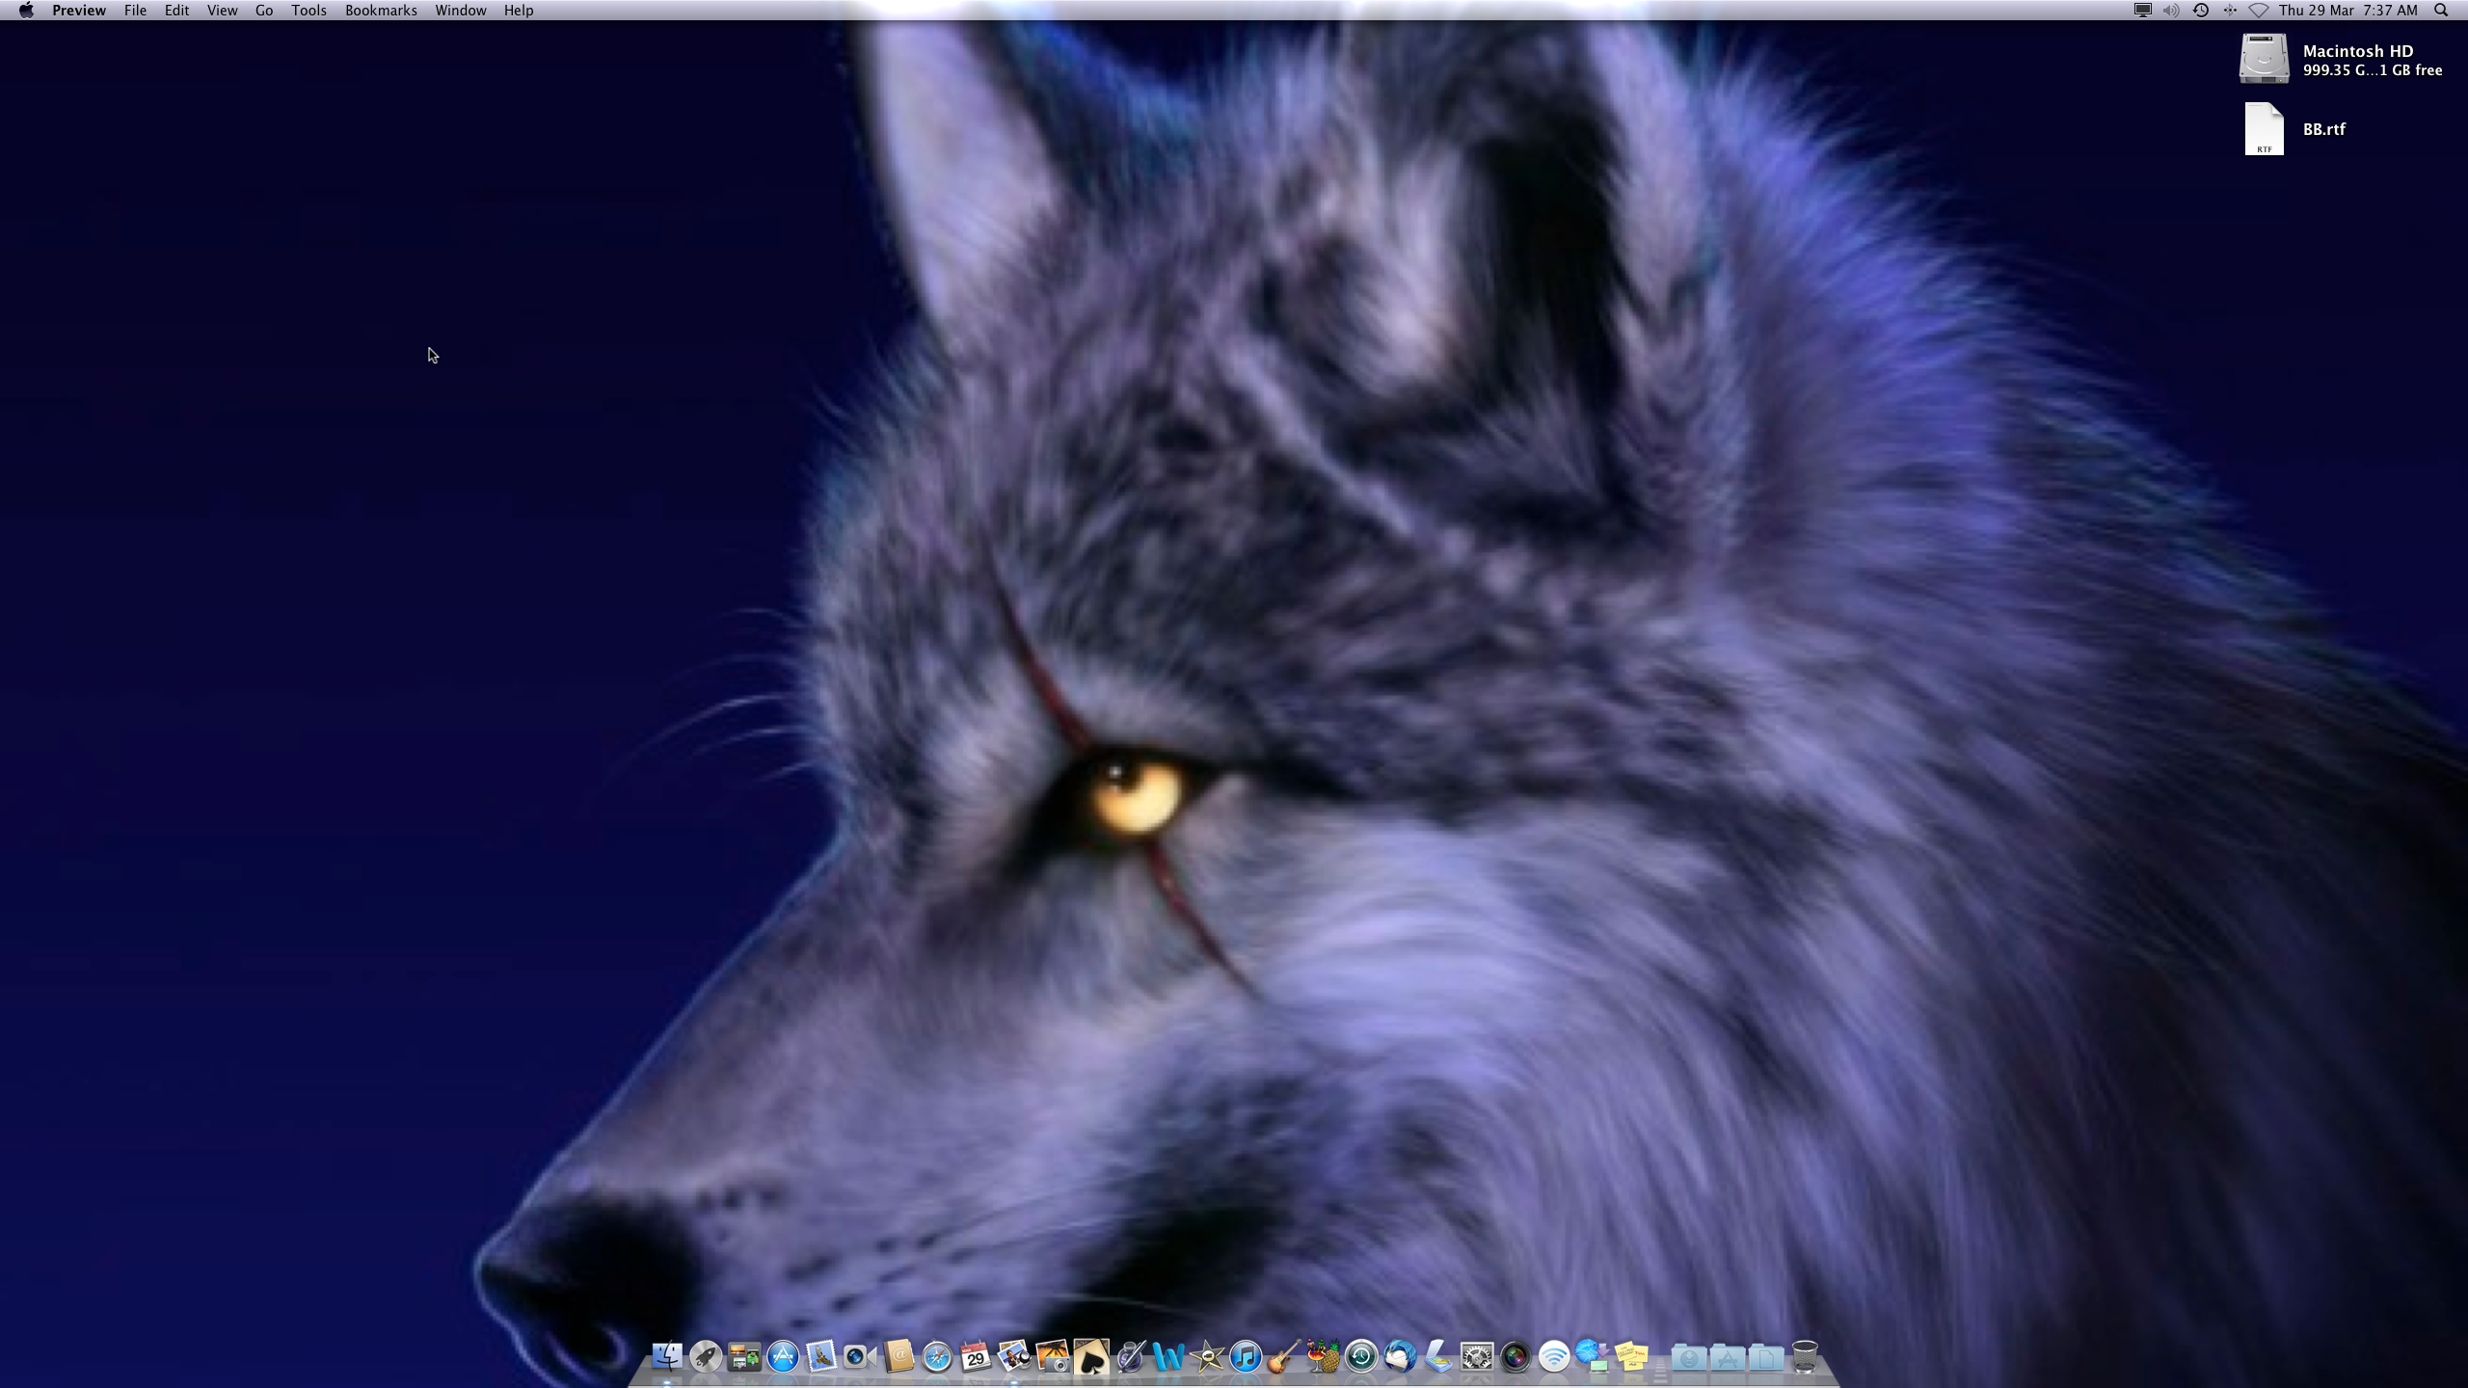Open Launchpad rocket icon in Dock
The image size is (2468, 1388).
click(706, 1357)
